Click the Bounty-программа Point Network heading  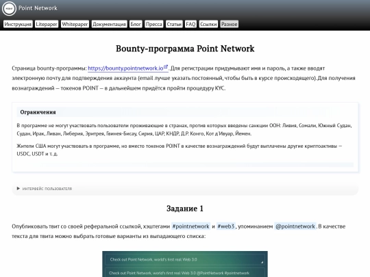(x=185, y=49)
